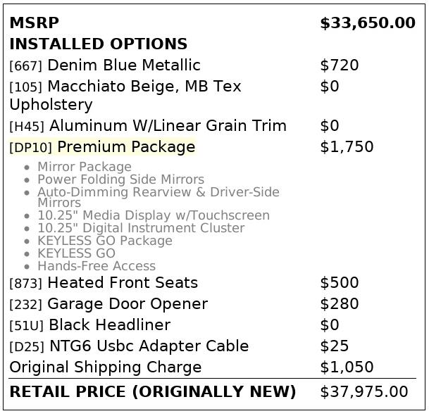Click Denim Blue Metallic option
The image size is (429, 416).
click(x=124, y=65)
